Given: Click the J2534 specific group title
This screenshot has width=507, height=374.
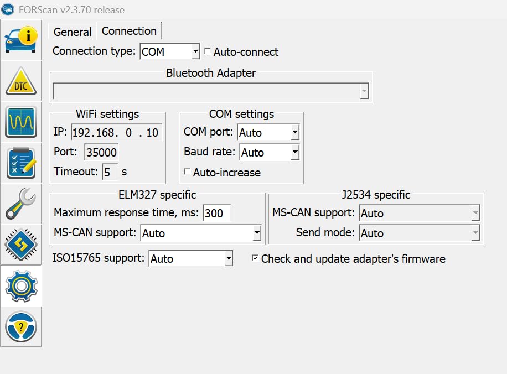Looking at the screenshot, I should [x=376, y=195].
